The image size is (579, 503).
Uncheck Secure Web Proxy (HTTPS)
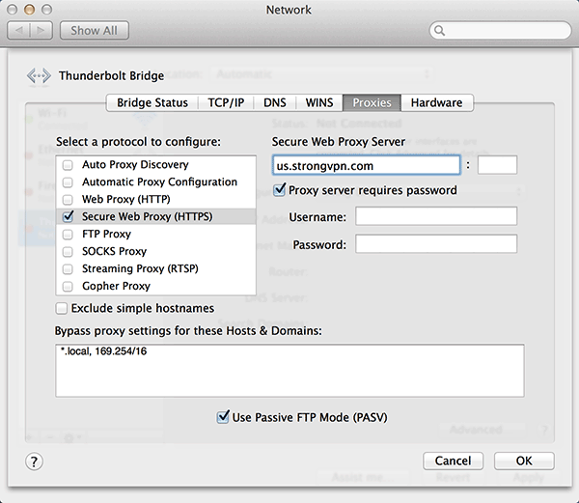[68, 216]
